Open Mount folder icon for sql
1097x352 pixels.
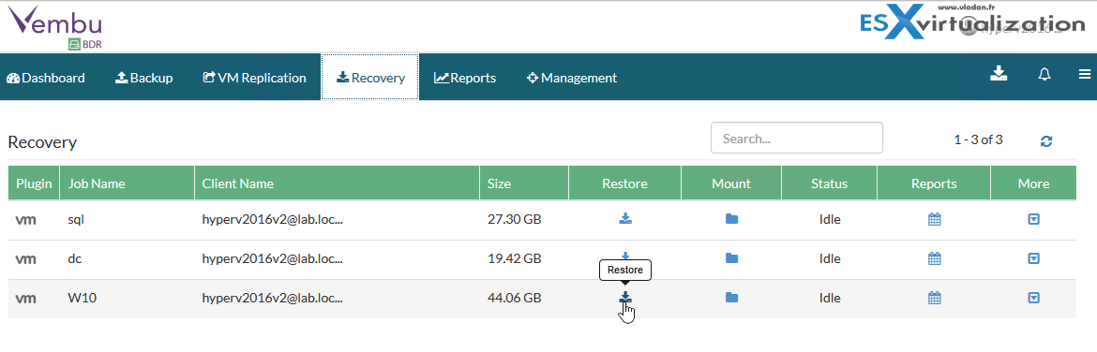(x=731, y=219)
